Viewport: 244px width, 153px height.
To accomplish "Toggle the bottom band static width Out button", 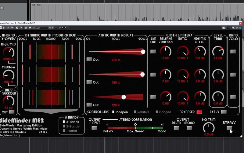I will click(89, 105).
